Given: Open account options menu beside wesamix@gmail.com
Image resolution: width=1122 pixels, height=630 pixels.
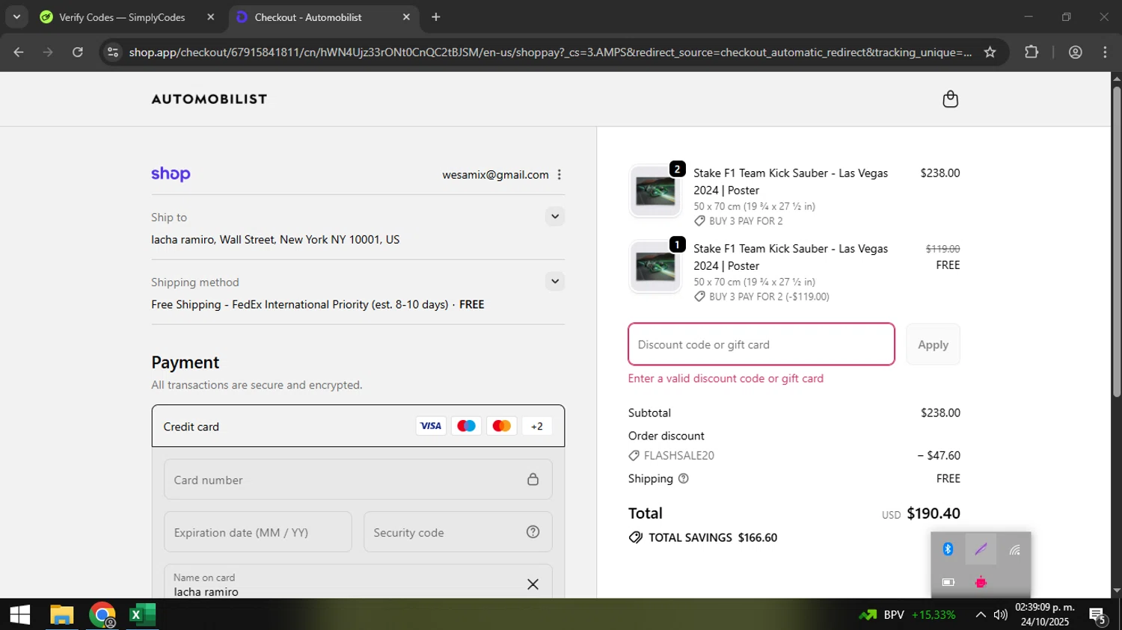Looking at the screenshot, I should pyautogui.click(x=559, y=174).
